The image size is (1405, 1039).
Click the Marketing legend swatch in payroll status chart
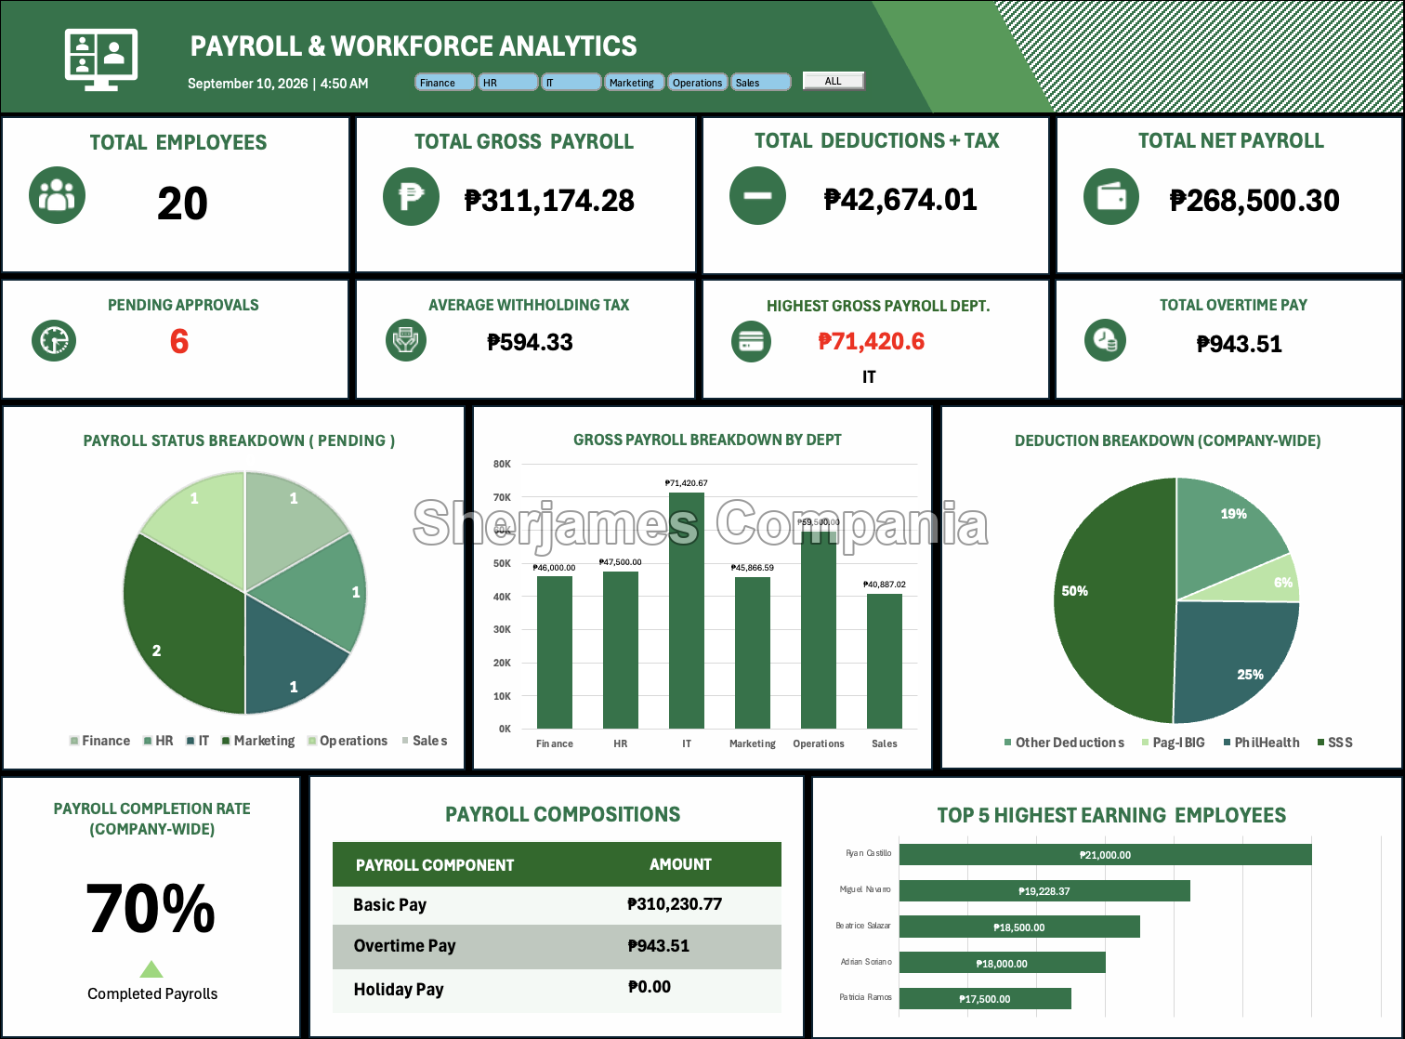pos(226,741)
